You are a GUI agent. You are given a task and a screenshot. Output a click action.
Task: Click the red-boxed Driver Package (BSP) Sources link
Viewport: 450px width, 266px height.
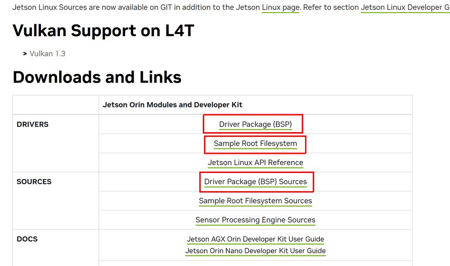(x=256, y=181)
